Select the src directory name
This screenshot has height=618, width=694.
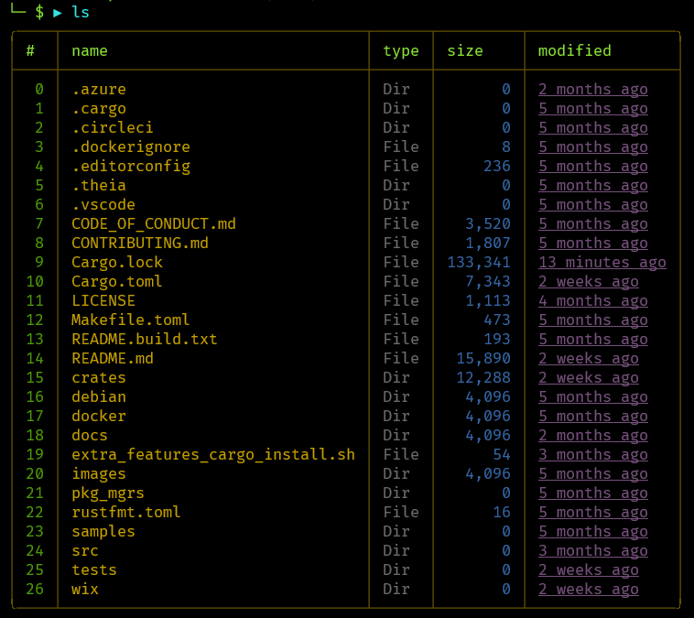coord(85,551)
